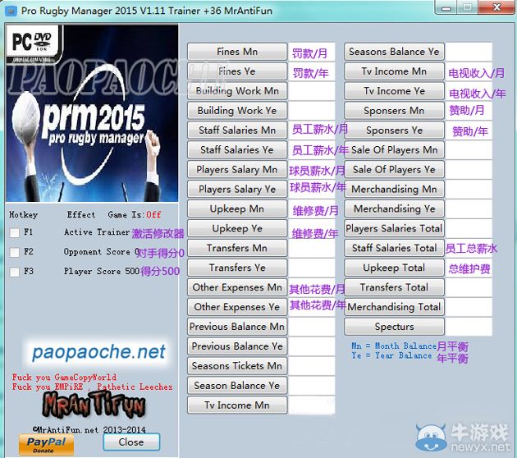Screen dimensions: 517x458
Task: Check the F3 Player Score 500 checkbox
Action: click(x=15, y=272)
